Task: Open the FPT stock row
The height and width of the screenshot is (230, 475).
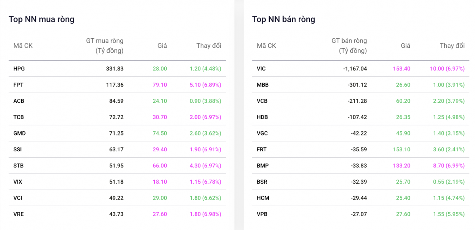Action: pos(18,85)
